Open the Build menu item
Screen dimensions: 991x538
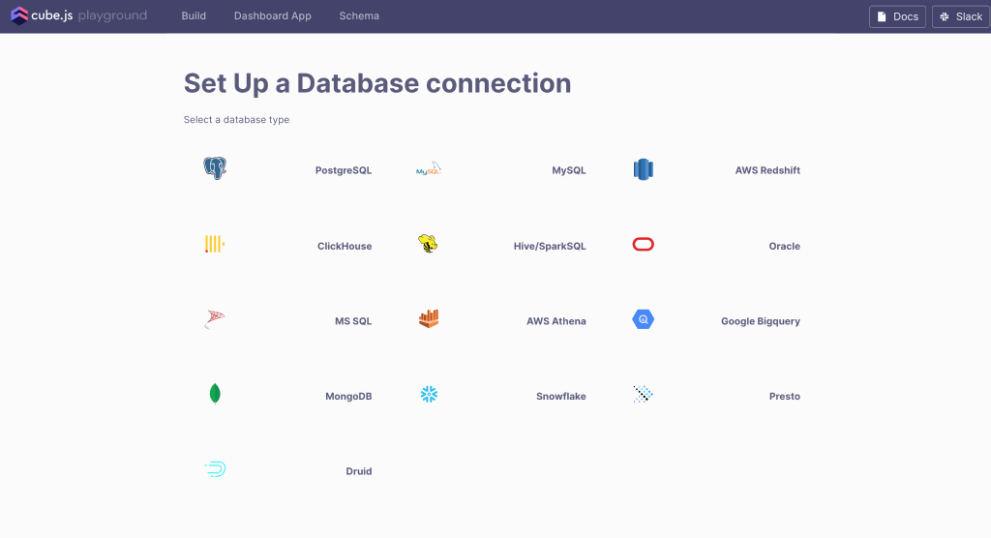[194, 15]
